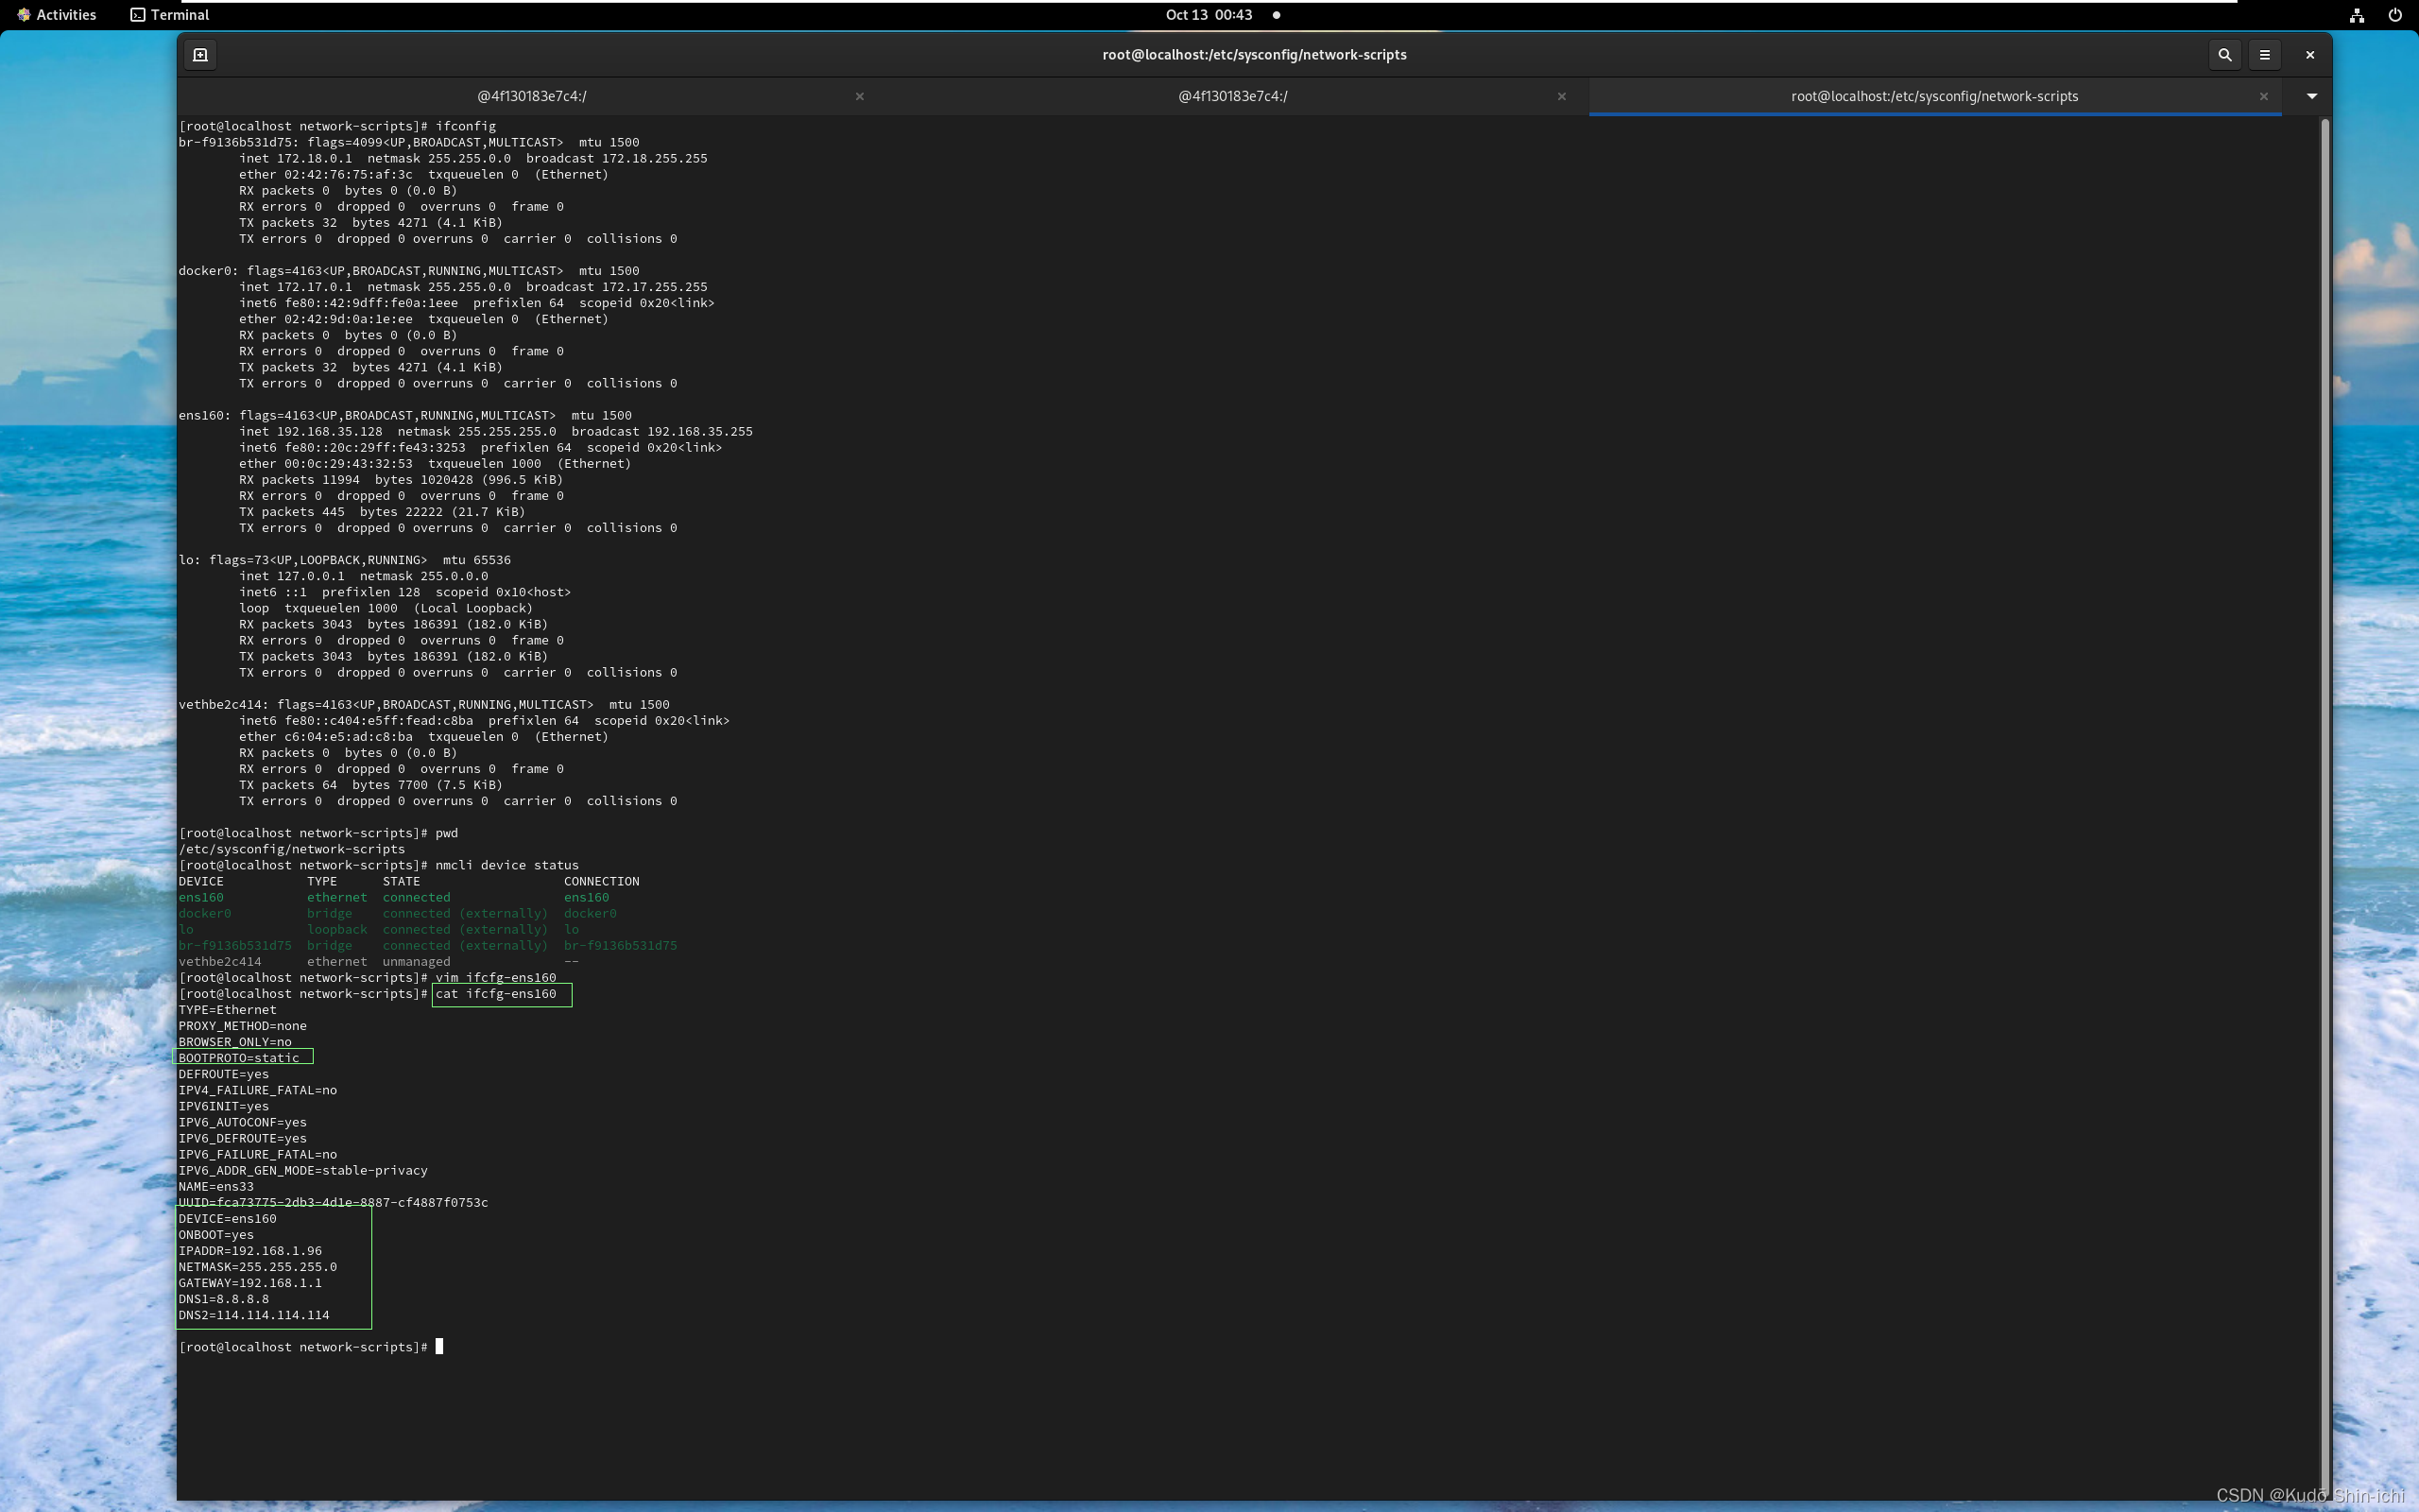Switch to the second @4f130183e7c4 tab
2419x1512 pixels.
pos(1232,96)
